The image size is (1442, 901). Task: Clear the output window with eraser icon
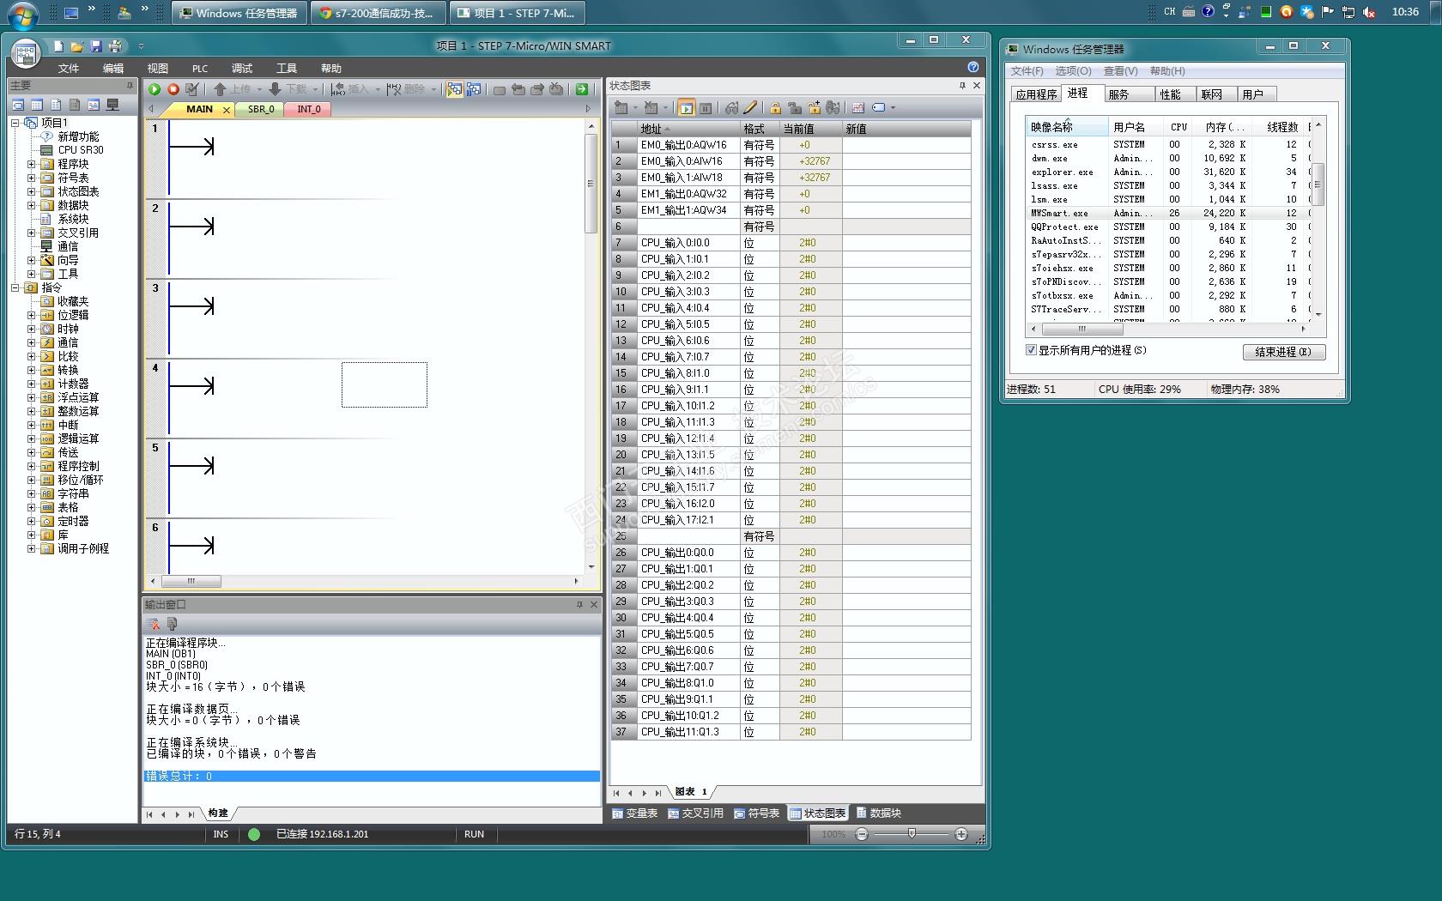pos(154,624)
